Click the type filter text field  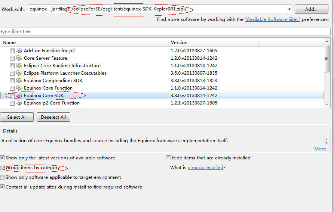[x=165, y=32]
